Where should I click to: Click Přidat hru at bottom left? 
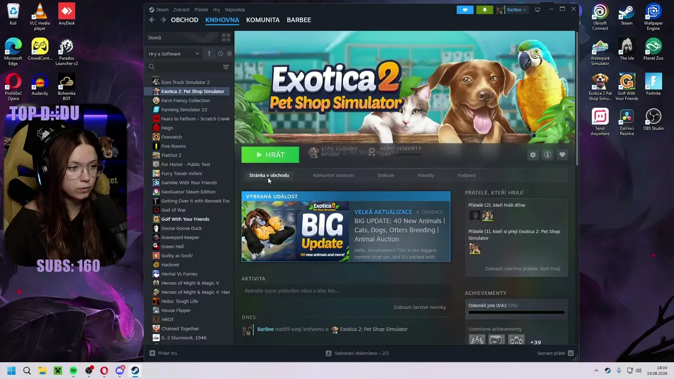click(x=163, y=353)
